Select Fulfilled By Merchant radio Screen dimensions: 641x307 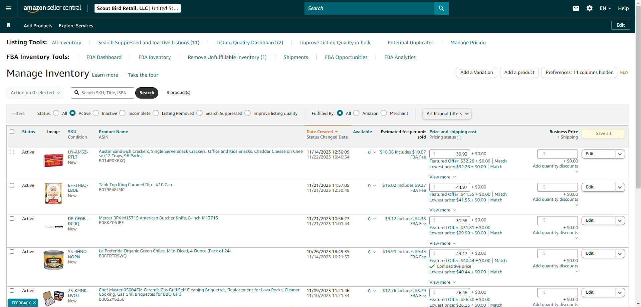click(x=384, y=113)
